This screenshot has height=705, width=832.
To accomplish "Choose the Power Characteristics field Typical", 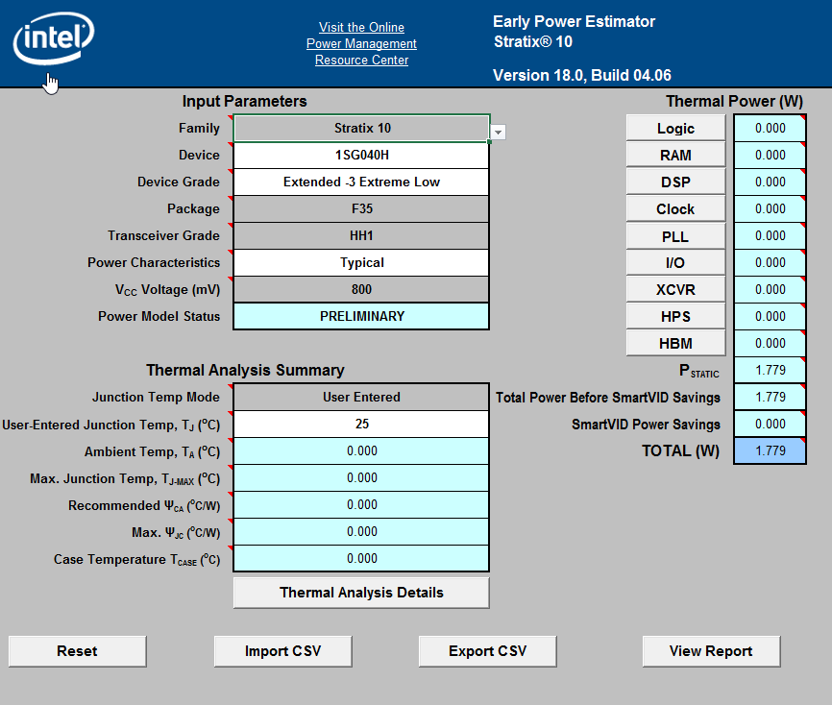I will click(361, 262).
